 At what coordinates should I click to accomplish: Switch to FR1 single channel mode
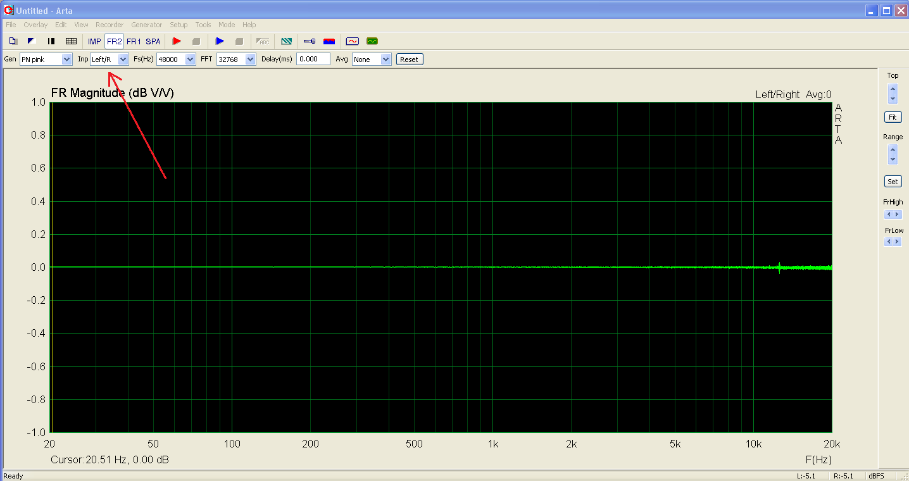(x=134, y=41)
